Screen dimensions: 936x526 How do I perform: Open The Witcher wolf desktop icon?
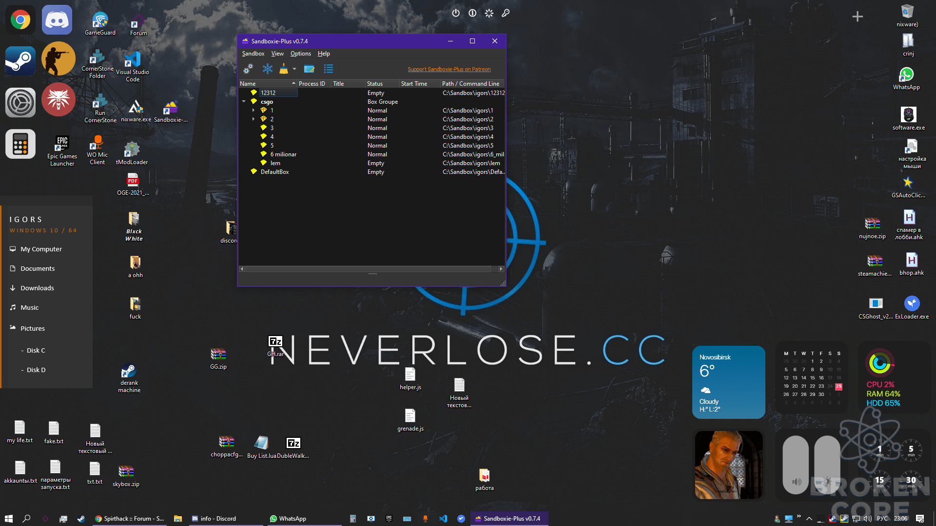pyautogui.click(x=58, y=99)
